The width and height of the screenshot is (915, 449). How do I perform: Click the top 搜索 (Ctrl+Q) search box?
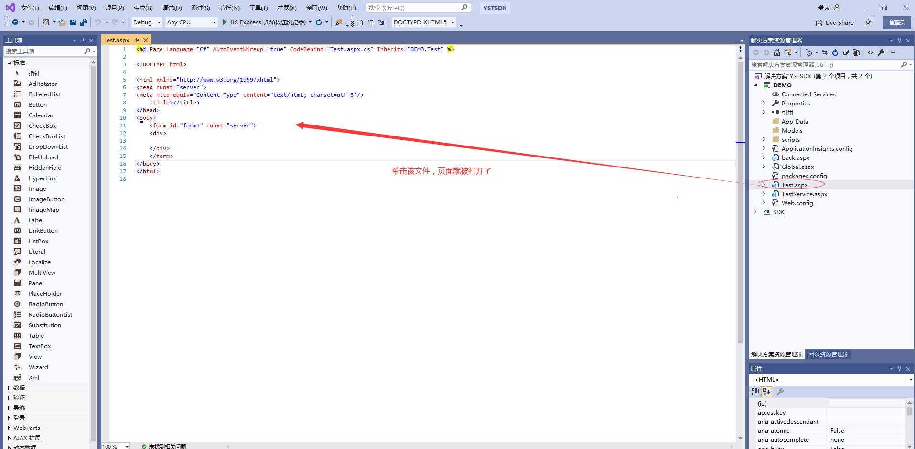419,8
